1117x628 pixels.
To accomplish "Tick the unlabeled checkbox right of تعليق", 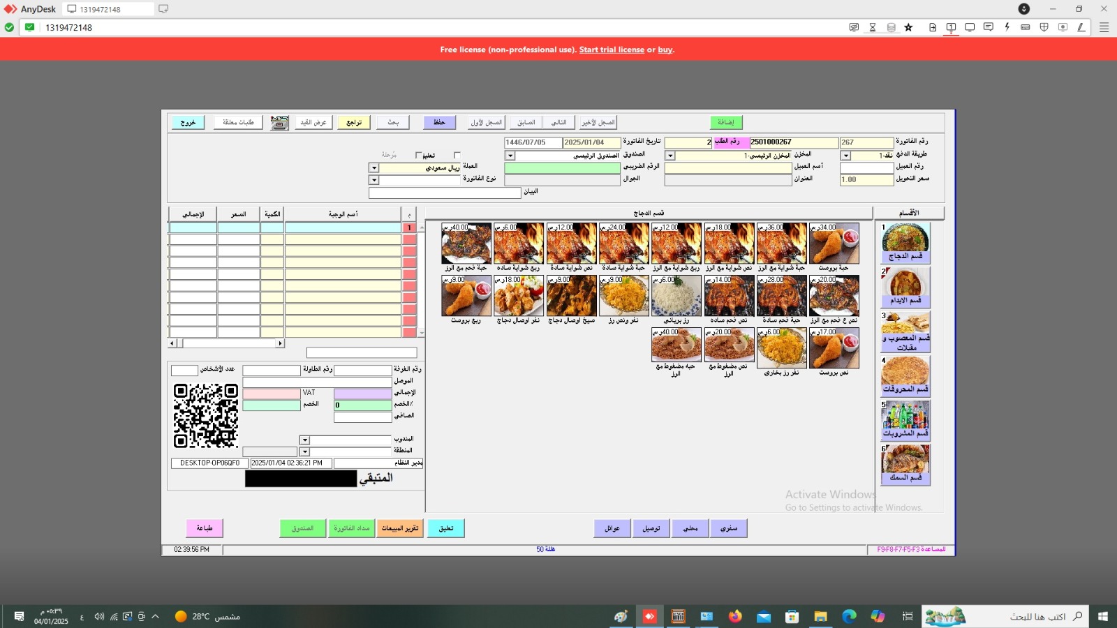I will point(457,156).
